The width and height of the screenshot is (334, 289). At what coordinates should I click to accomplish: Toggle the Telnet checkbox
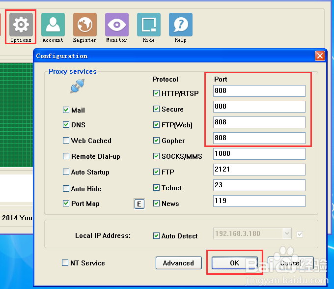156,188
